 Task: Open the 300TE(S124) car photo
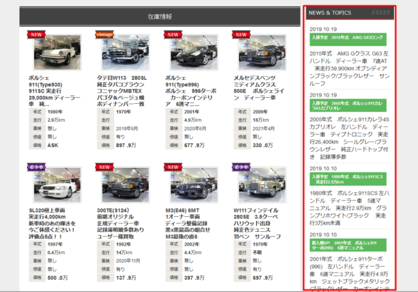tap(125, 185)
